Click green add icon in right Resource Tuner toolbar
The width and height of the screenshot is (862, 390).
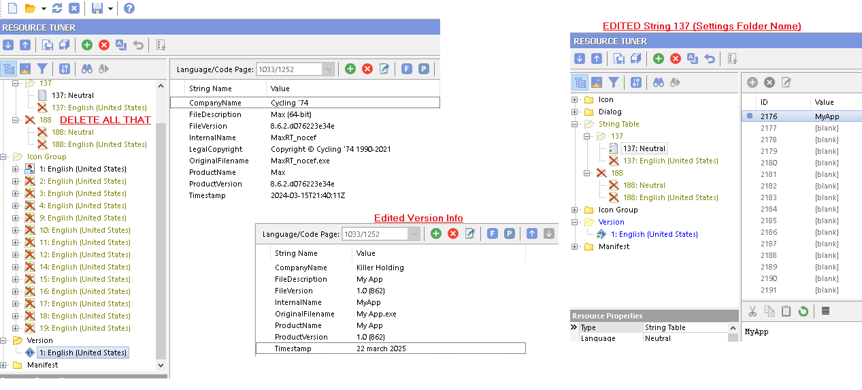pos(659,59)
